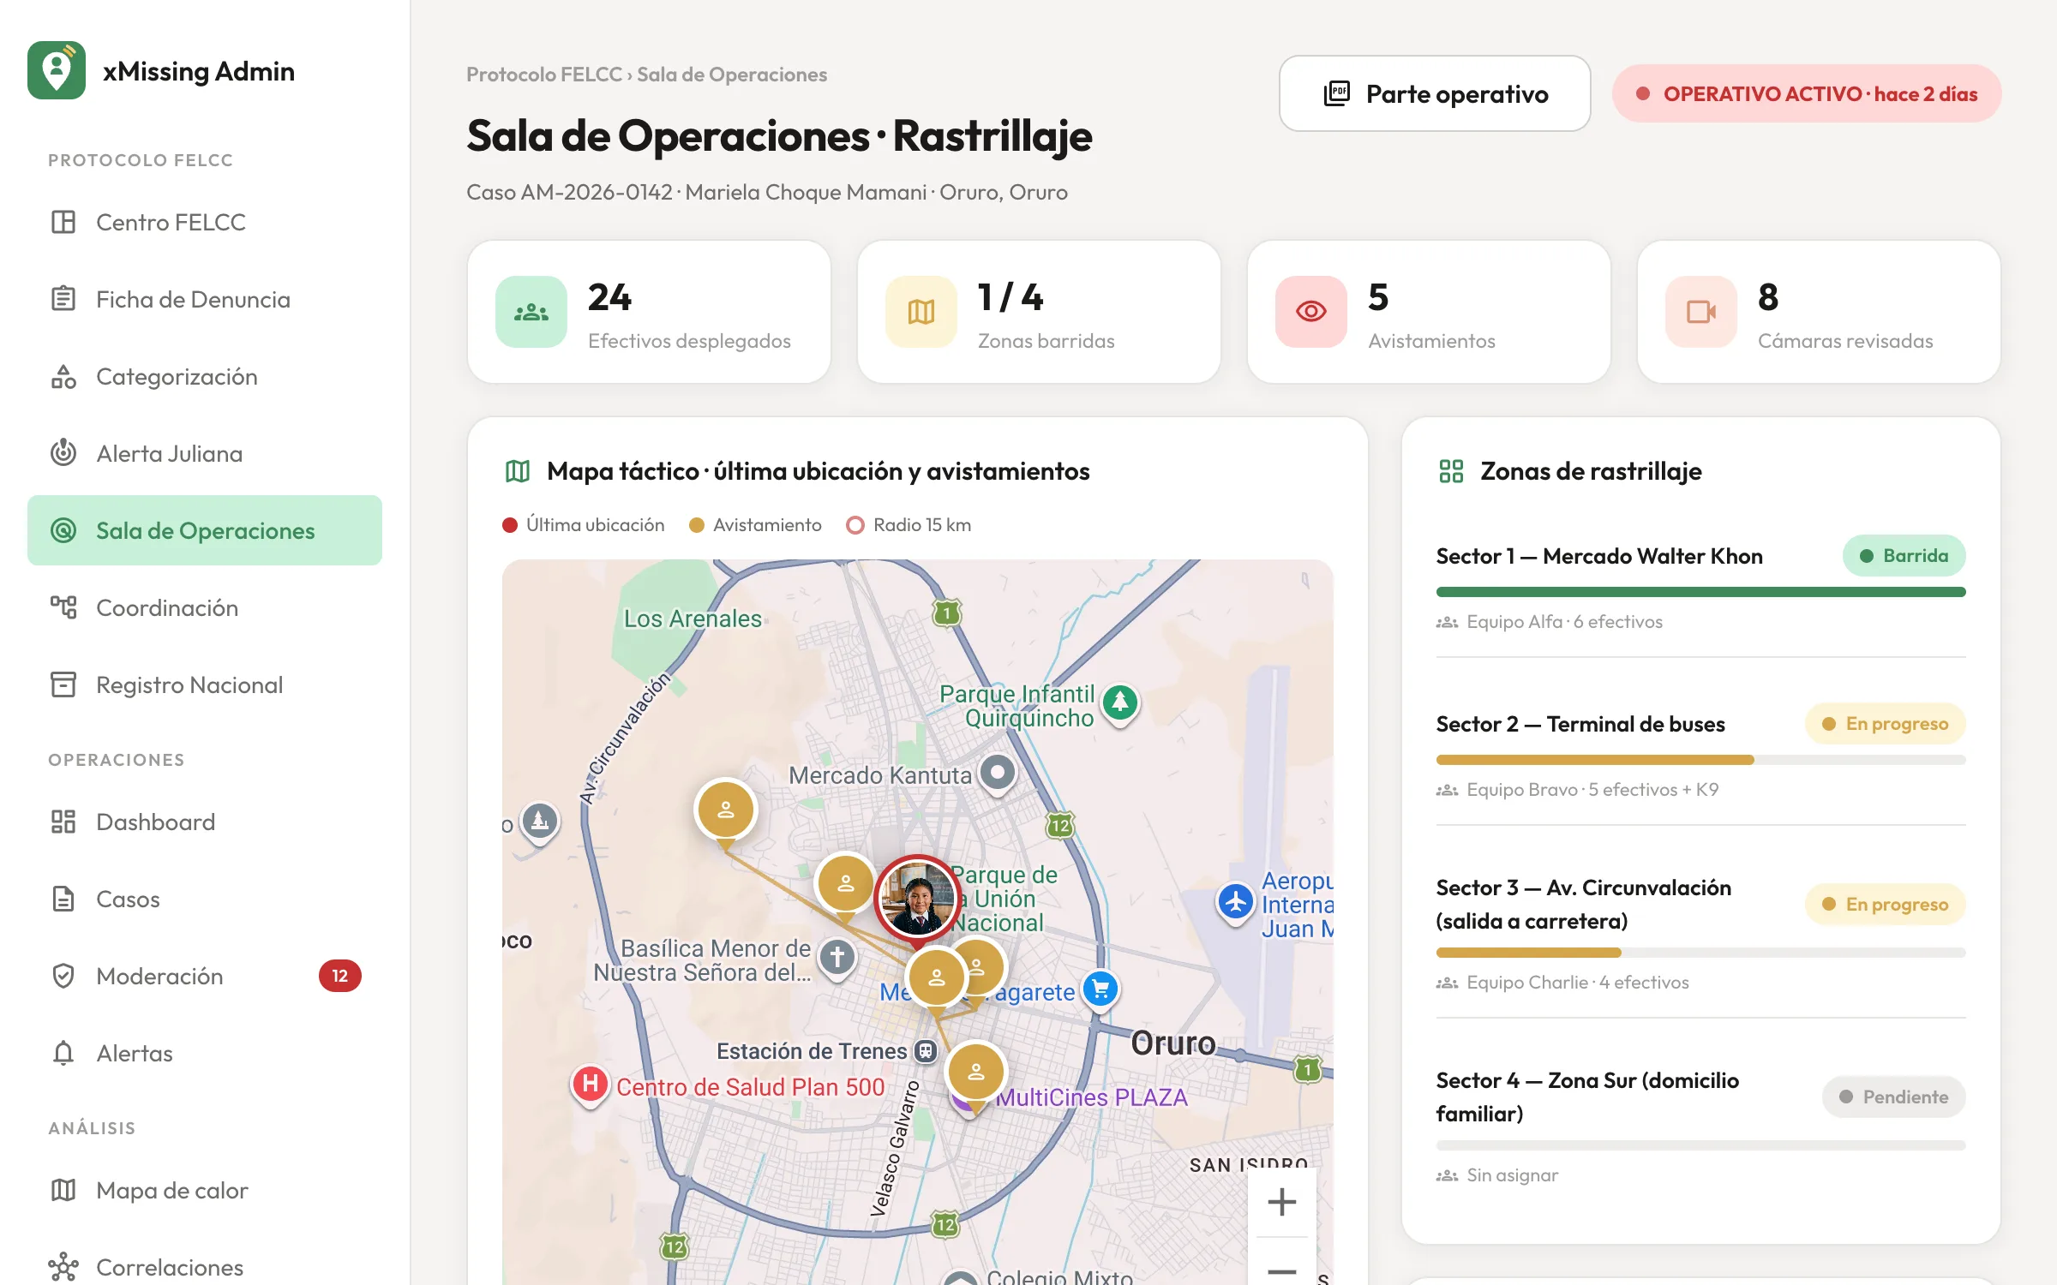This screenshot has width=2057, height=1285.
Task: Click the OPERATIVO ACTIVO status badge
Action: click(x=1807, y=93)
